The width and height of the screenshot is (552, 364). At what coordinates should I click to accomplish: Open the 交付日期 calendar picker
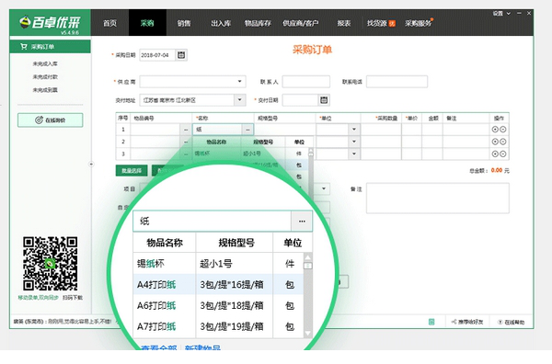324,100
